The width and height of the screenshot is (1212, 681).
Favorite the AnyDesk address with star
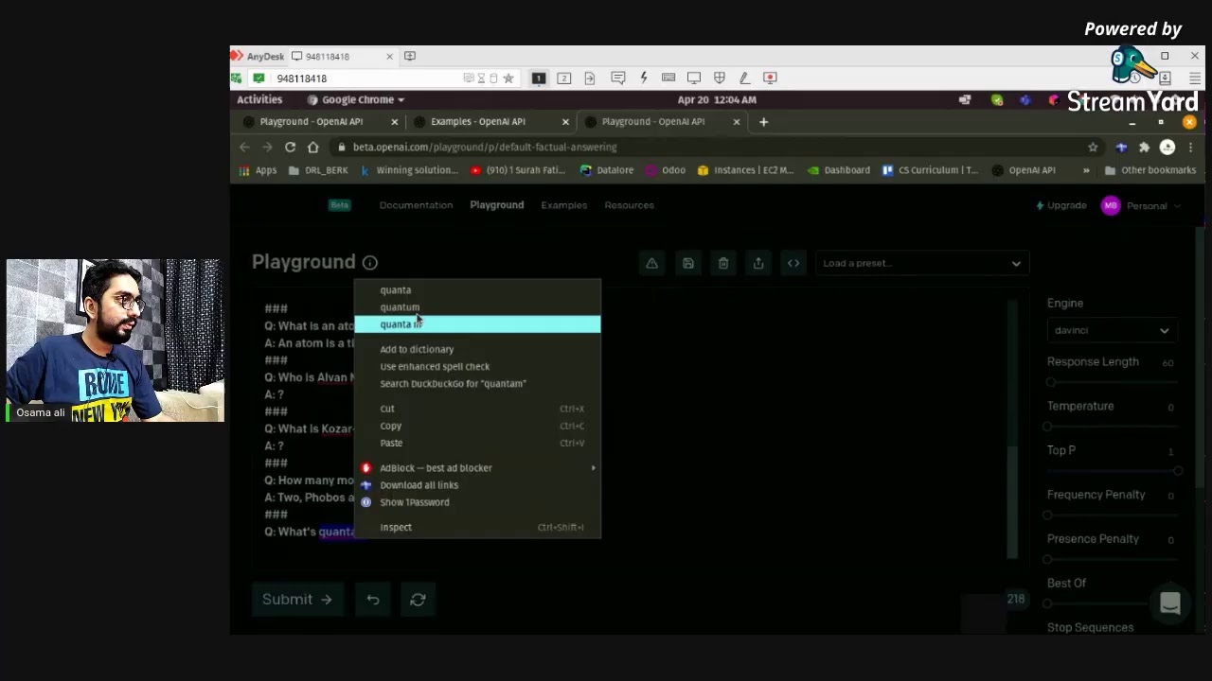click(x=508, y=79)
